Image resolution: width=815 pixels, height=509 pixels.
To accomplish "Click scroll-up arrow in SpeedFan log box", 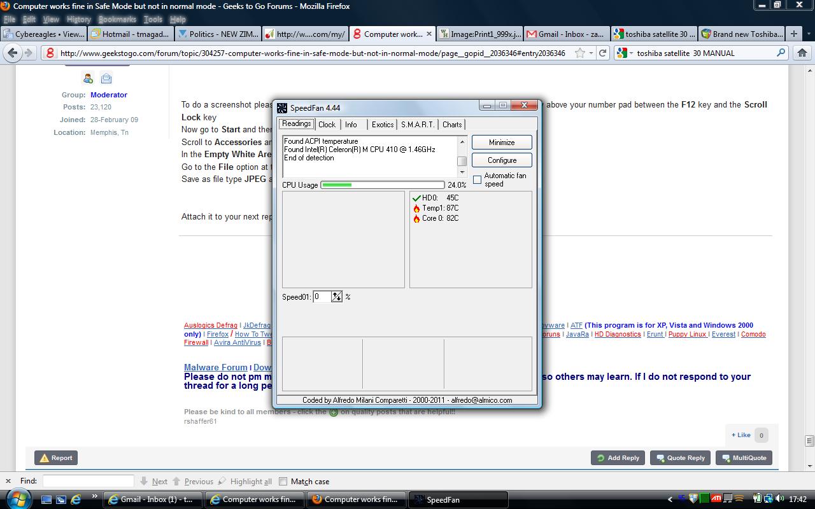I will 462,141.
